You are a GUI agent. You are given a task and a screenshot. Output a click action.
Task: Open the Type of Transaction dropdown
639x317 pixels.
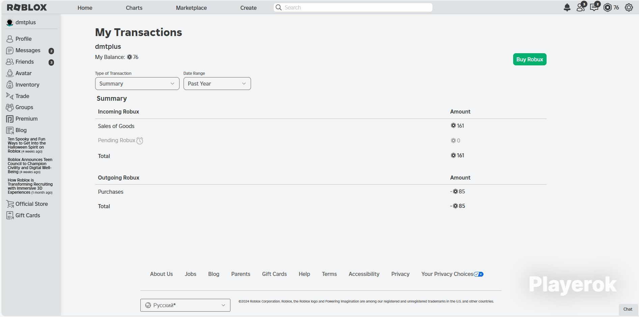tap(137, 84)
